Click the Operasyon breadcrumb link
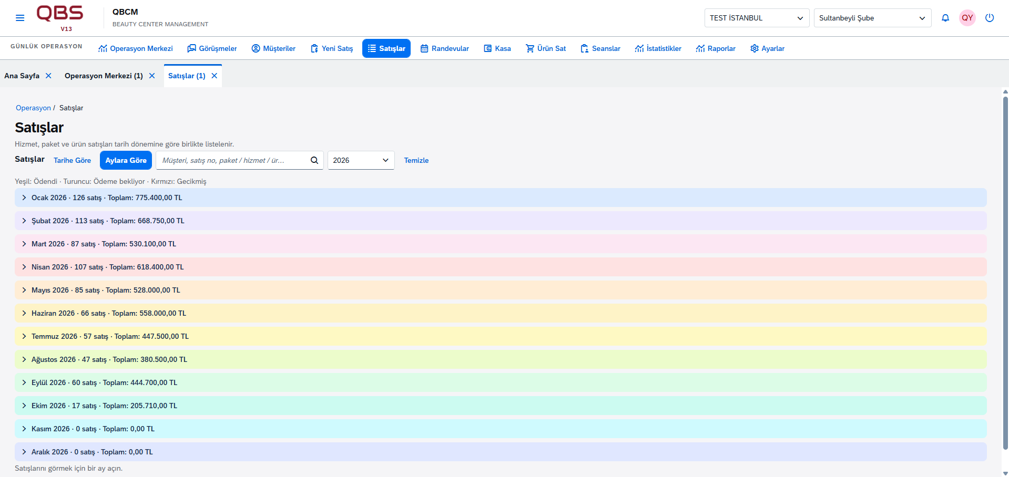 tap(33, 108)
